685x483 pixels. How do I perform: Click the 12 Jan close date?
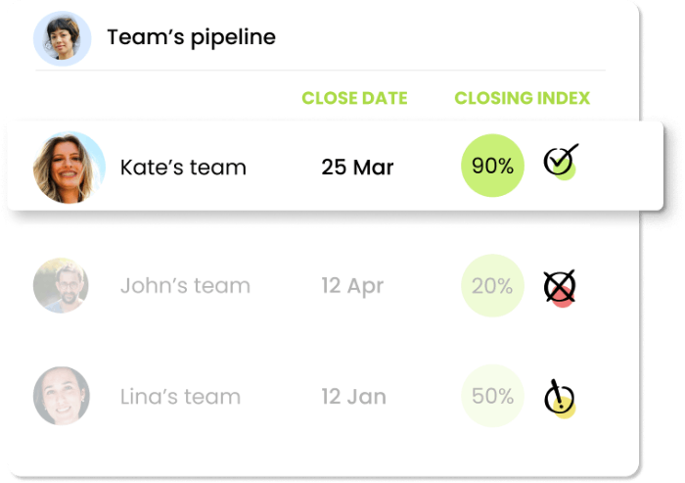pyautogui.click(x=354, y=397)
